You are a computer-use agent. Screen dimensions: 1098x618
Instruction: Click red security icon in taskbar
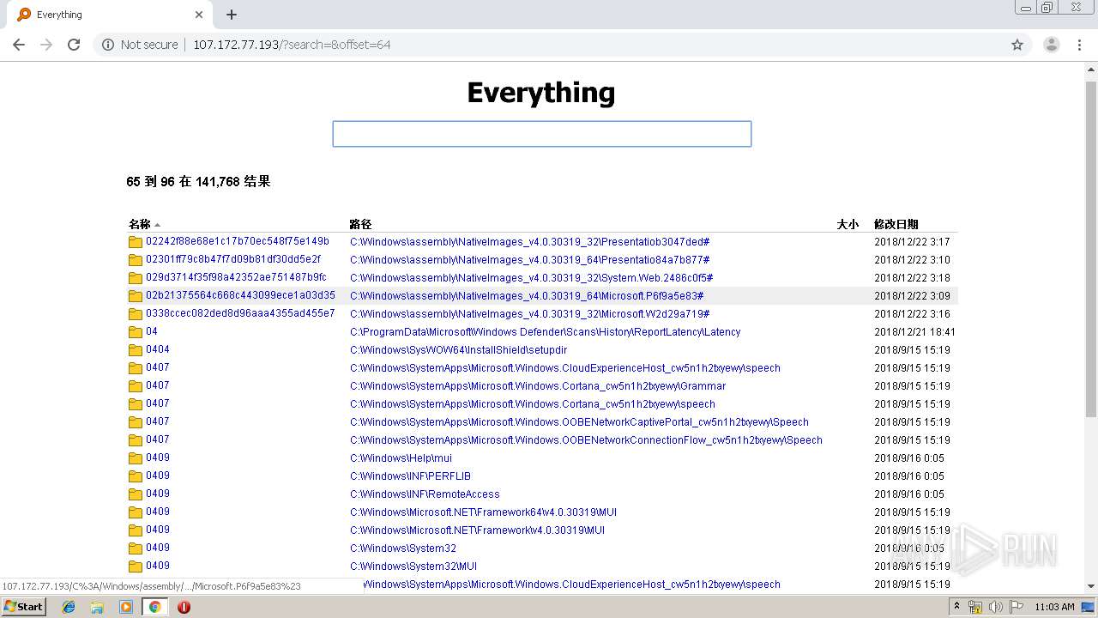(184, 607)
